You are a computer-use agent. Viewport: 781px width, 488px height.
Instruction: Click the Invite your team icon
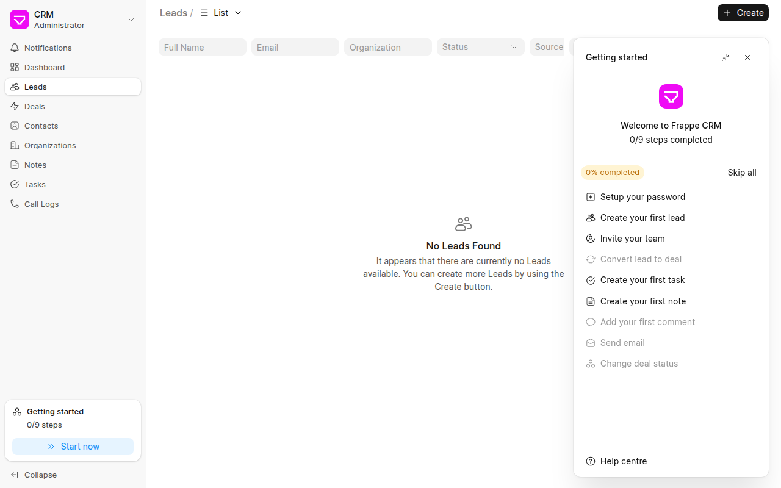(x=591, y=239)
